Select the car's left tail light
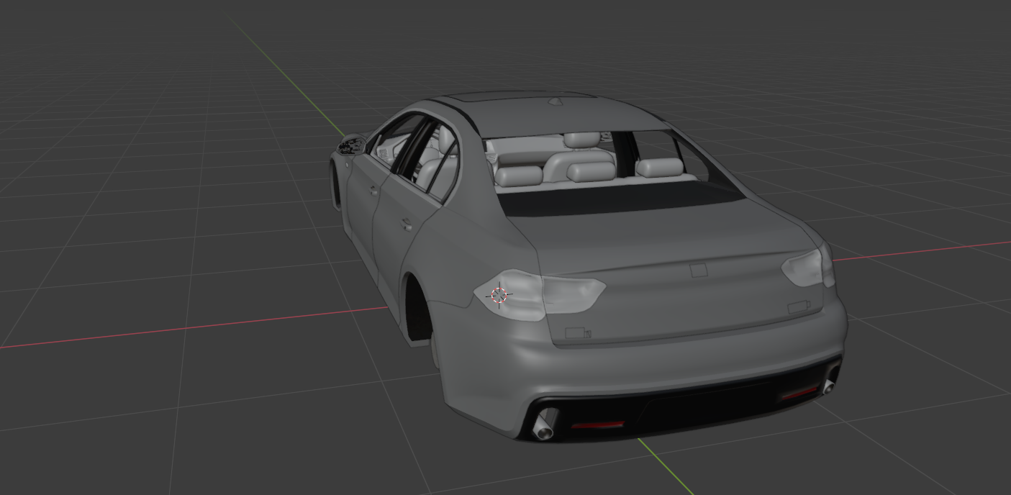Viewport: 1011px width, 495px height. (x=539, y=294)
